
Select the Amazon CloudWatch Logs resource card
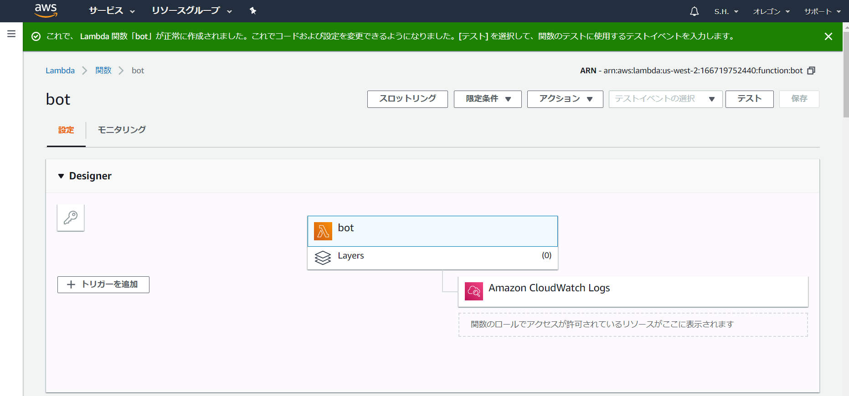pos(633,292)
